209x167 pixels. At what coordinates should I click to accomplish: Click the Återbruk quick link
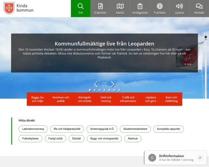[x=133, y=138]
